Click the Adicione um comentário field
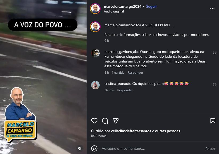Viewport: 219px width, 154px height. (152, 148)
